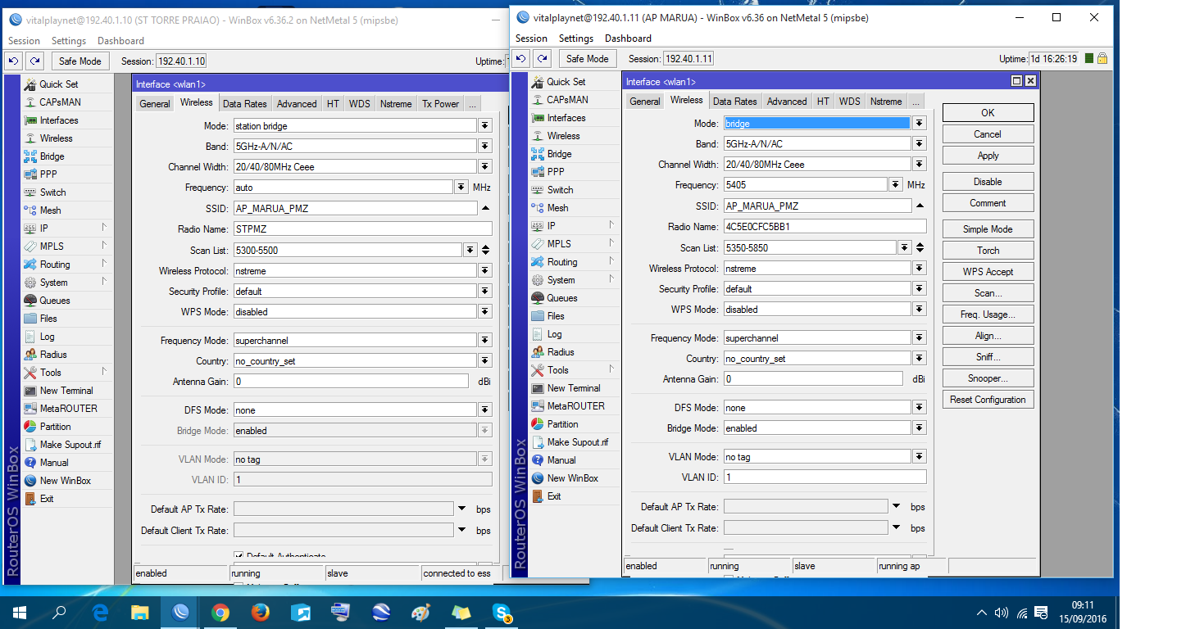The height and width of the screenshot is (629, 1186).
Task: Switch to Tx Power tab in ST TORRE PRAIAO
Action: point(441,104)
